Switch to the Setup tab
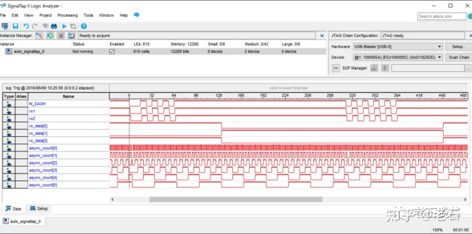 (x=39, y=209)
